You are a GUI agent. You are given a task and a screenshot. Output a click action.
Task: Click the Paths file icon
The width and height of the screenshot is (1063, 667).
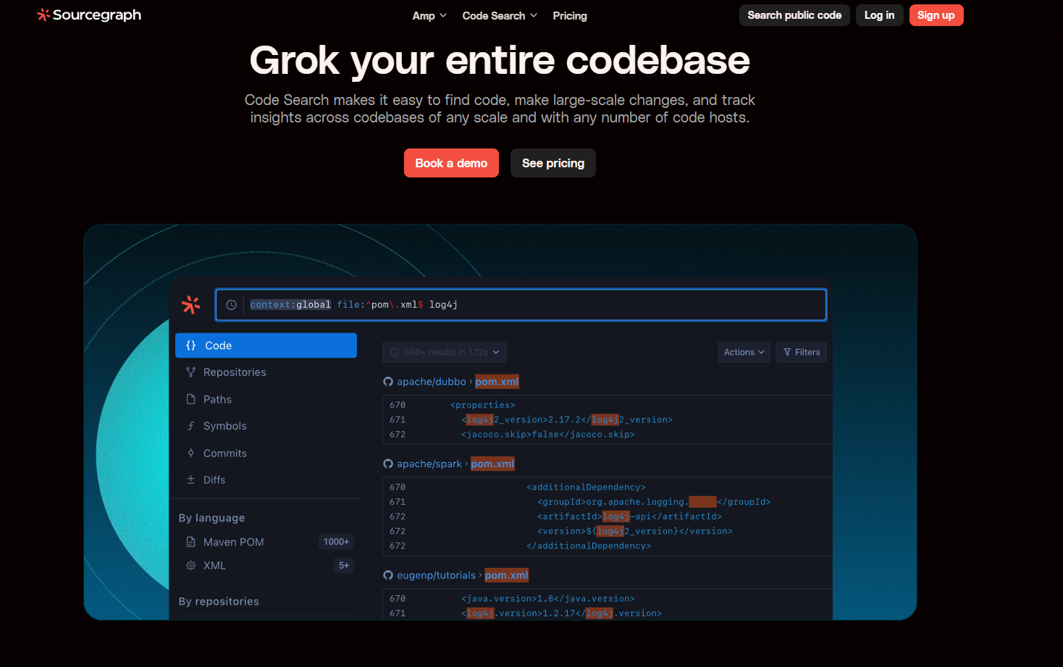(191, 399)
